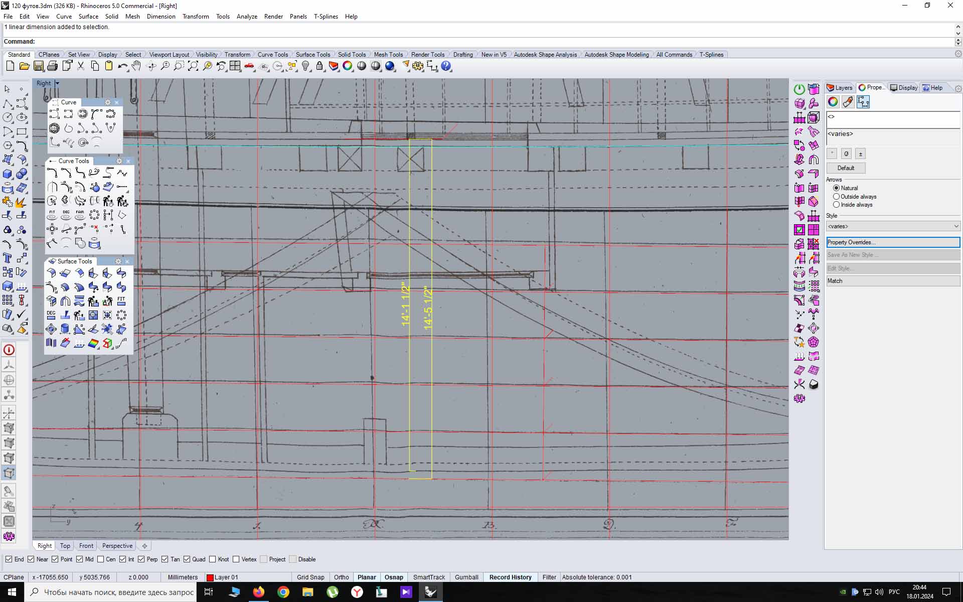Screen dimensions: 963x602
Task: Open Surface Tools floating toolbar gear options
Action: 118,261
